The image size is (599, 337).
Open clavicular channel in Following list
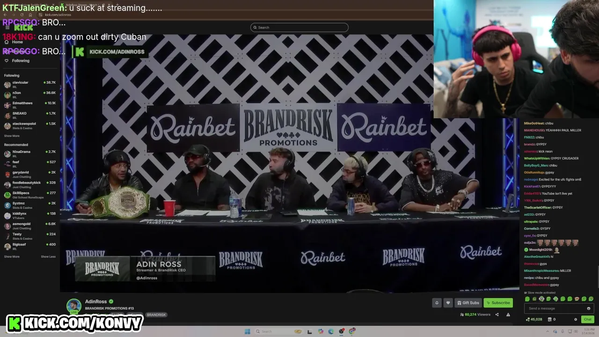click(x=30, y=84)
